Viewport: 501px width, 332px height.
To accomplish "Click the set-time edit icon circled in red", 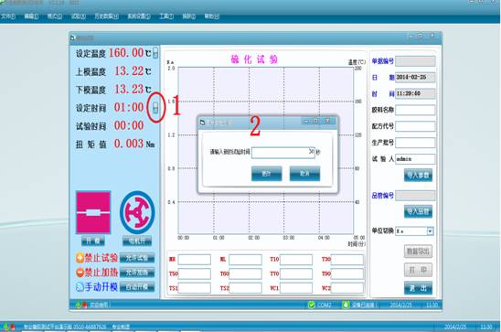I will point(155,107).
